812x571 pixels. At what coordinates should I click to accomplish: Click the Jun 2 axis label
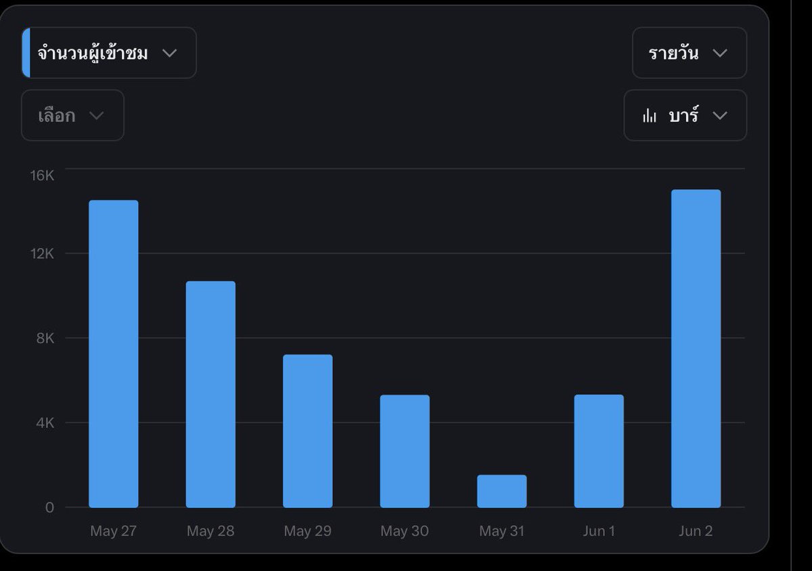(696, 531)
